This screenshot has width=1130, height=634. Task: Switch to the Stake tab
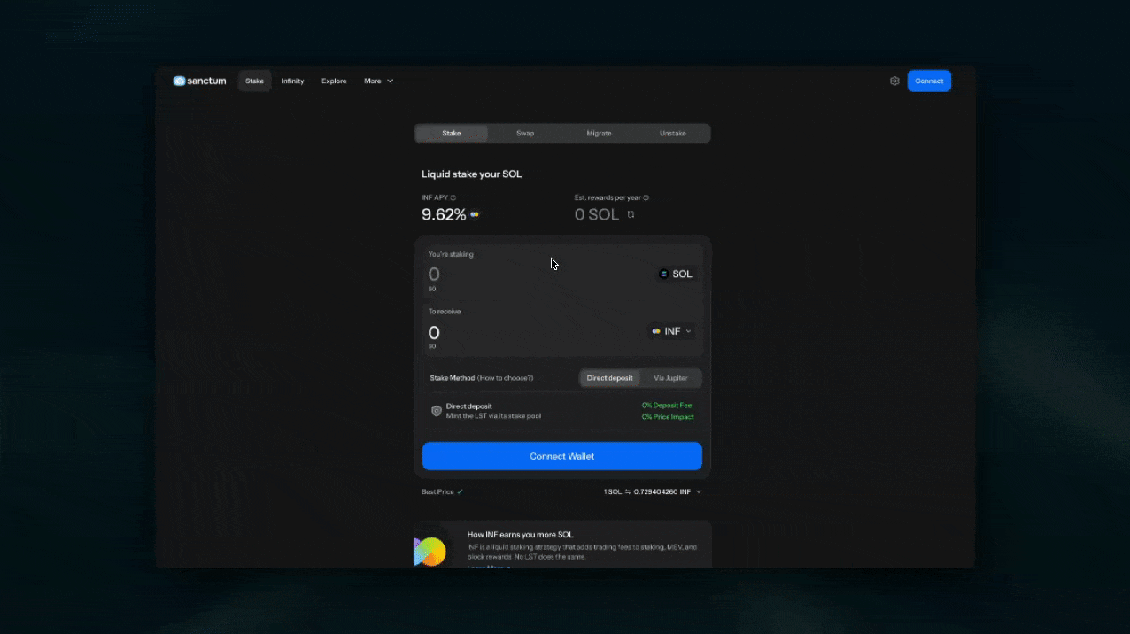[452, 133]
